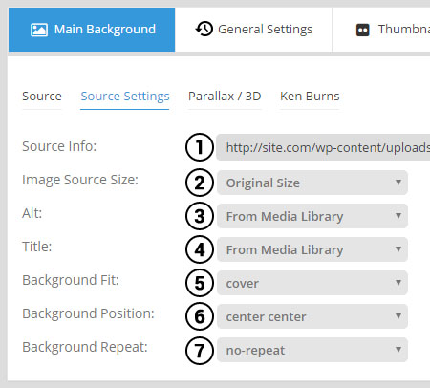The image size is (430, 388).
Task: Expand the Background Position center center dropdown
Action: (312, 316)
